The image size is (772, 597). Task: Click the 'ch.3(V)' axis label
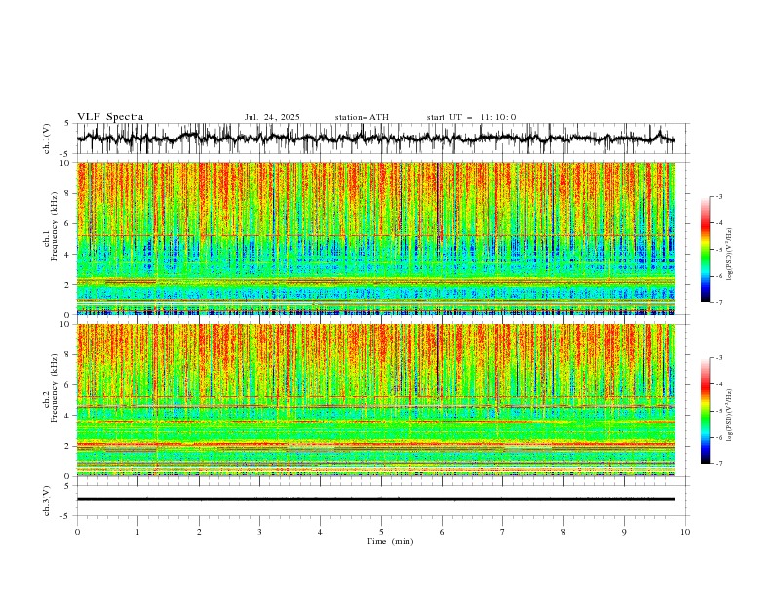click(x=47, y=500)
